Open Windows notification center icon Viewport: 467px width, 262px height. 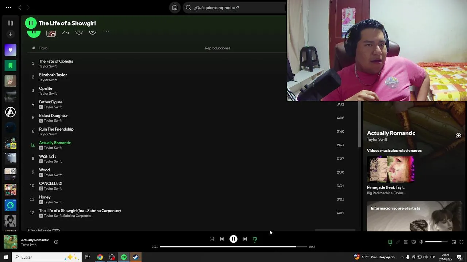click(459, 257)
